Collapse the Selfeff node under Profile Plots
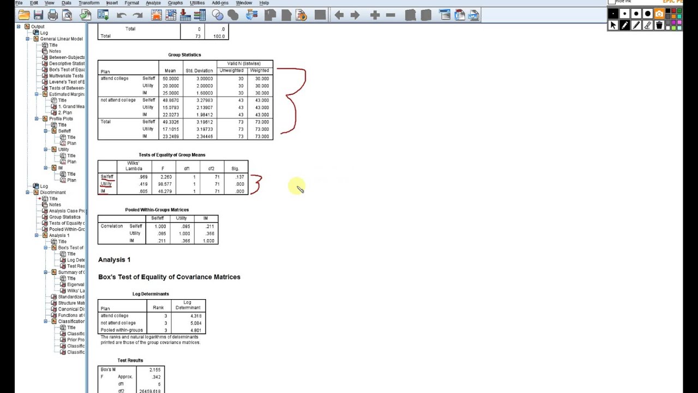 tap(46, 131)
